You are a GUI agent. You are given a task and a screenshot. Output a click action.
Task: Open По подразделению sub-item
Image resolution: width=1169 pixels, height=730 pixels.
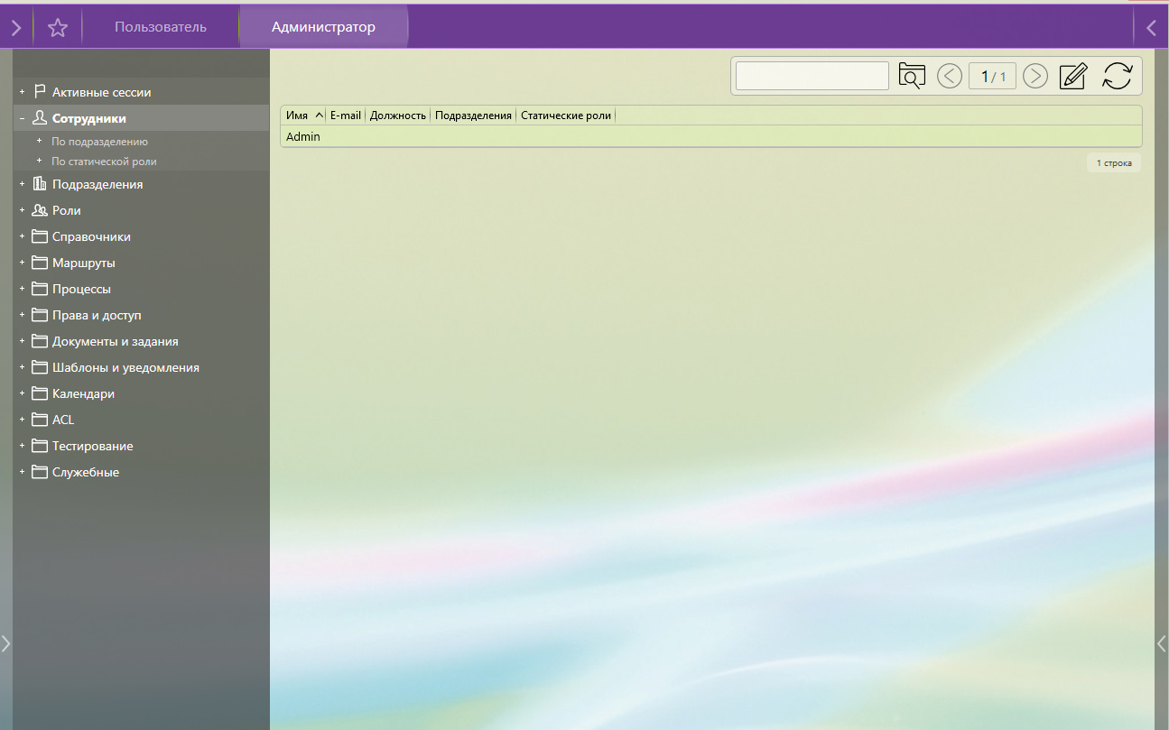click(x=99, y=142)
